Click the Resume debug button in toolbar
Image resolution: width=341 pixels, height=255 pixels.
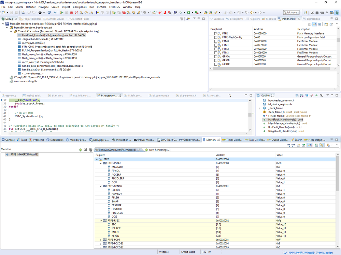[x=61, y=13]
